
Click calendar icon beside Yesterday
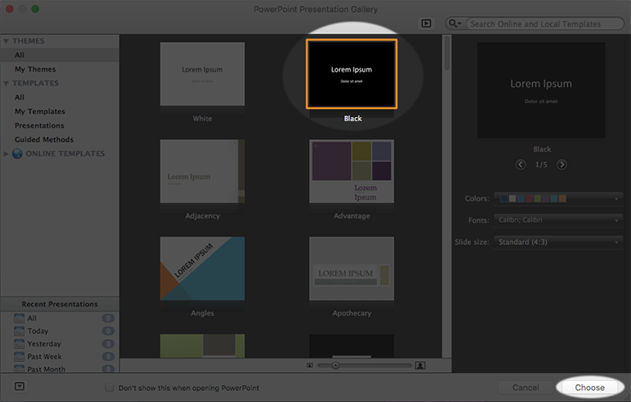click(x=19, y=344)
